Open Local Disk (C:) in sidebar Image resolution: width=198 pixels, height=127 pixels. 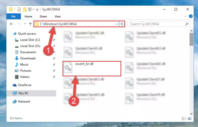click(30, 40)
